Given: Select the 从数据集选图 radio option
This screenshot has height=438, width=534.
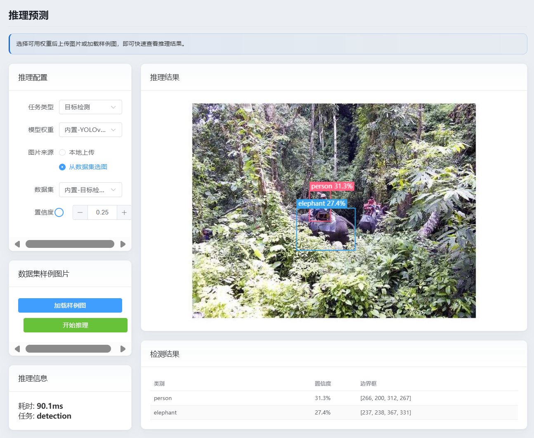Looking at the screenshot, I should (62, 167).
